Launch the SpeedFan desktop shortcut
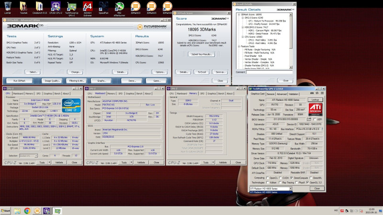The height and width of the screenshot is (215, 383). point(103,8)
